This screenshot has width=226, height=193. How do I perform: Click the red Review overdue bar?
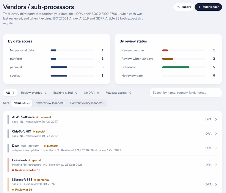click(165, 50)
